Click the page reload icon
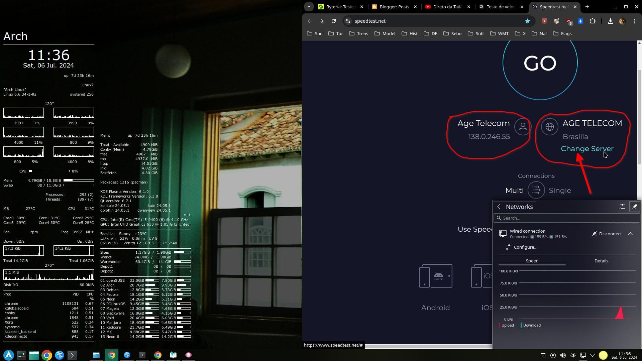The width and height of the screenshot is (642, 361). click(333, 21)
